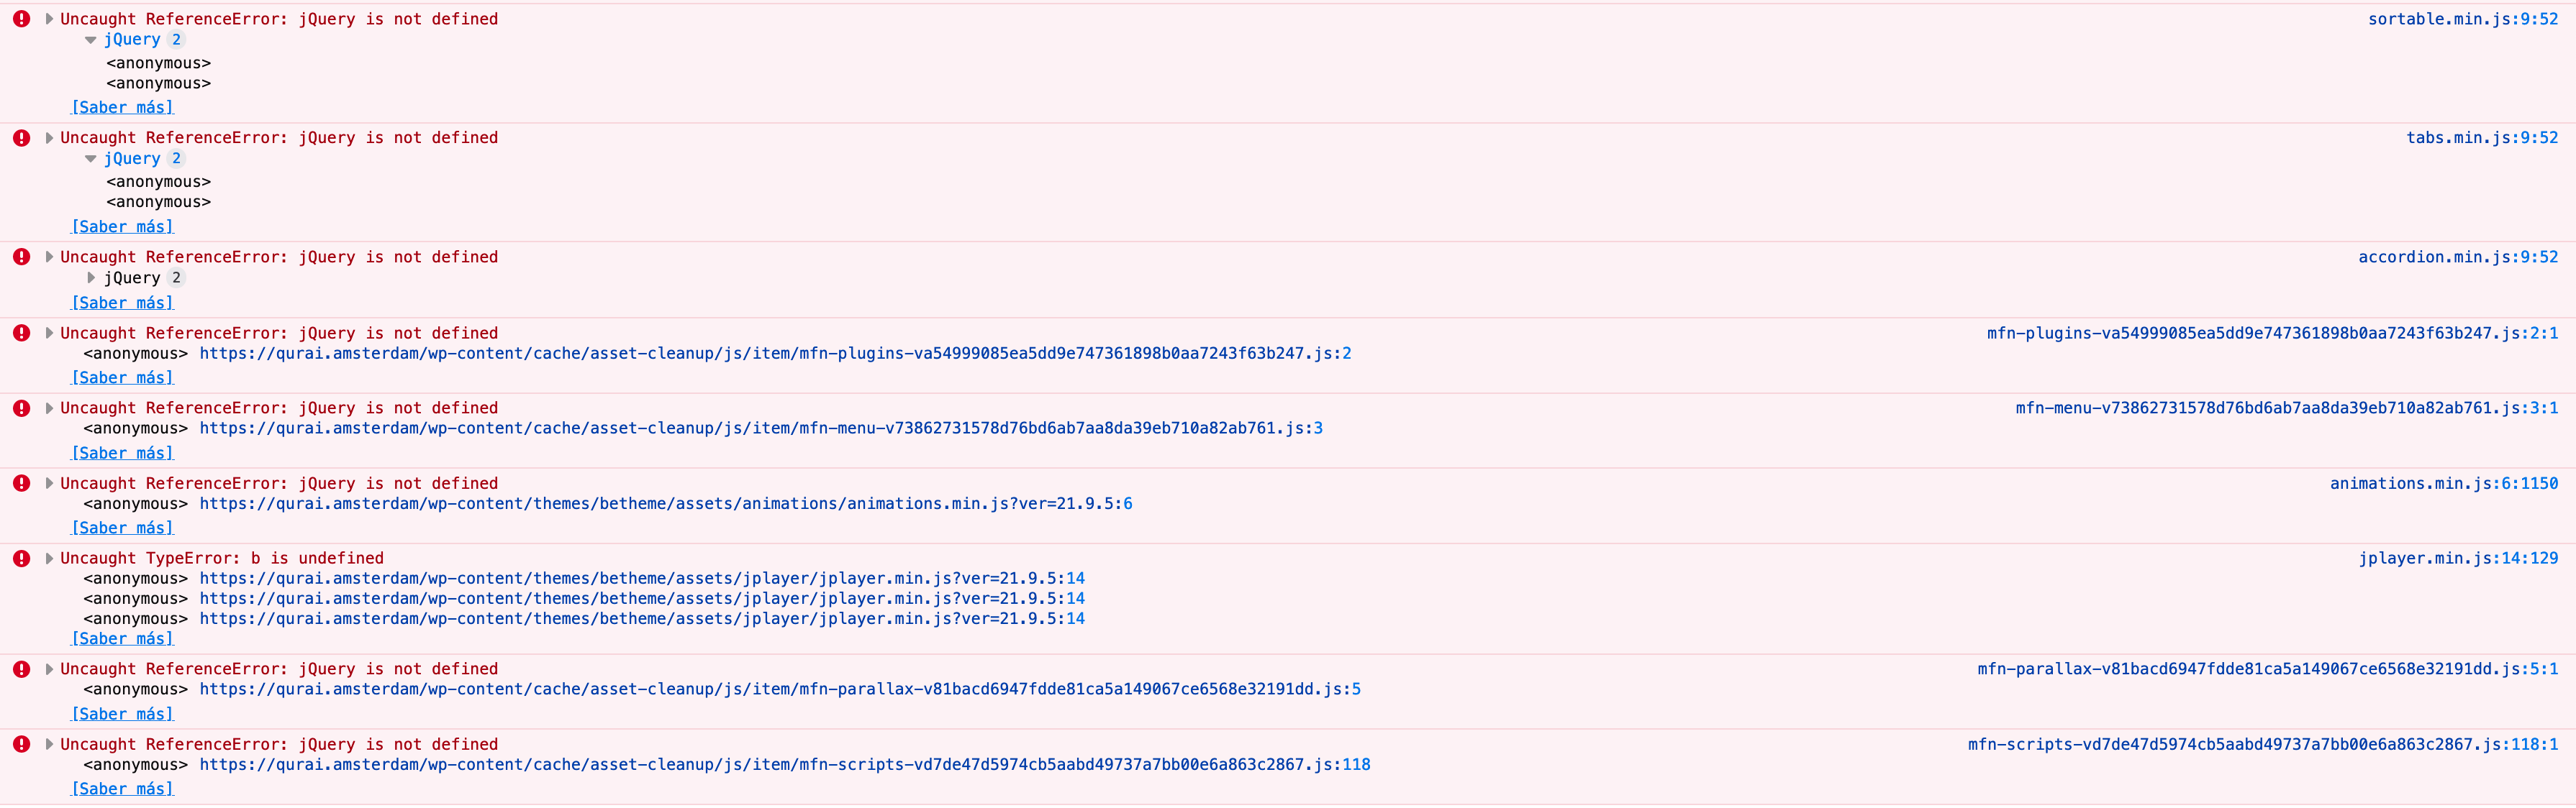The width and height of the screenshot is (2576, 808).
Task: Click the error icon beside sortable.min.js error
Action: pos(21,19)
